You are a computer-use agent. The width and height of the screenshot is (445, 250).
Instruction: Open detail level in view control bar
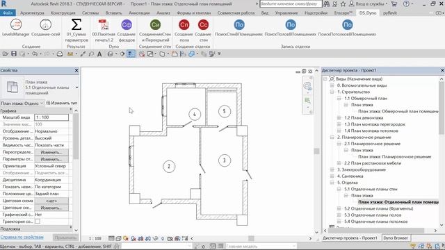111,238
